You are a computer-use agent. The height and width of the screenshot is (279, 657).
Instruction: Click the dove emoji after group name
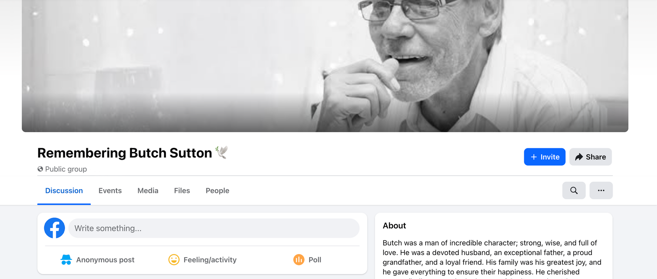click(x=222, y=152)
